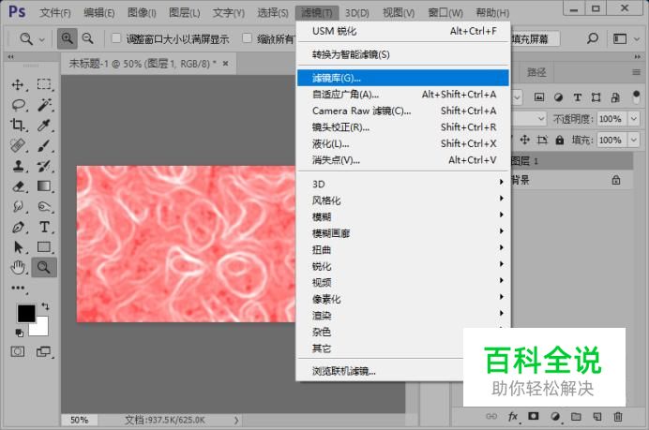Select the Dodge tool
The width and height of the screenshot is (649, 430).
(x=44, y=206)
